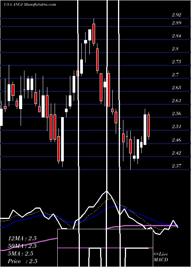Click the '<<Live MACD' label
This screenshot has width=191, height=267.
(161, 257)
